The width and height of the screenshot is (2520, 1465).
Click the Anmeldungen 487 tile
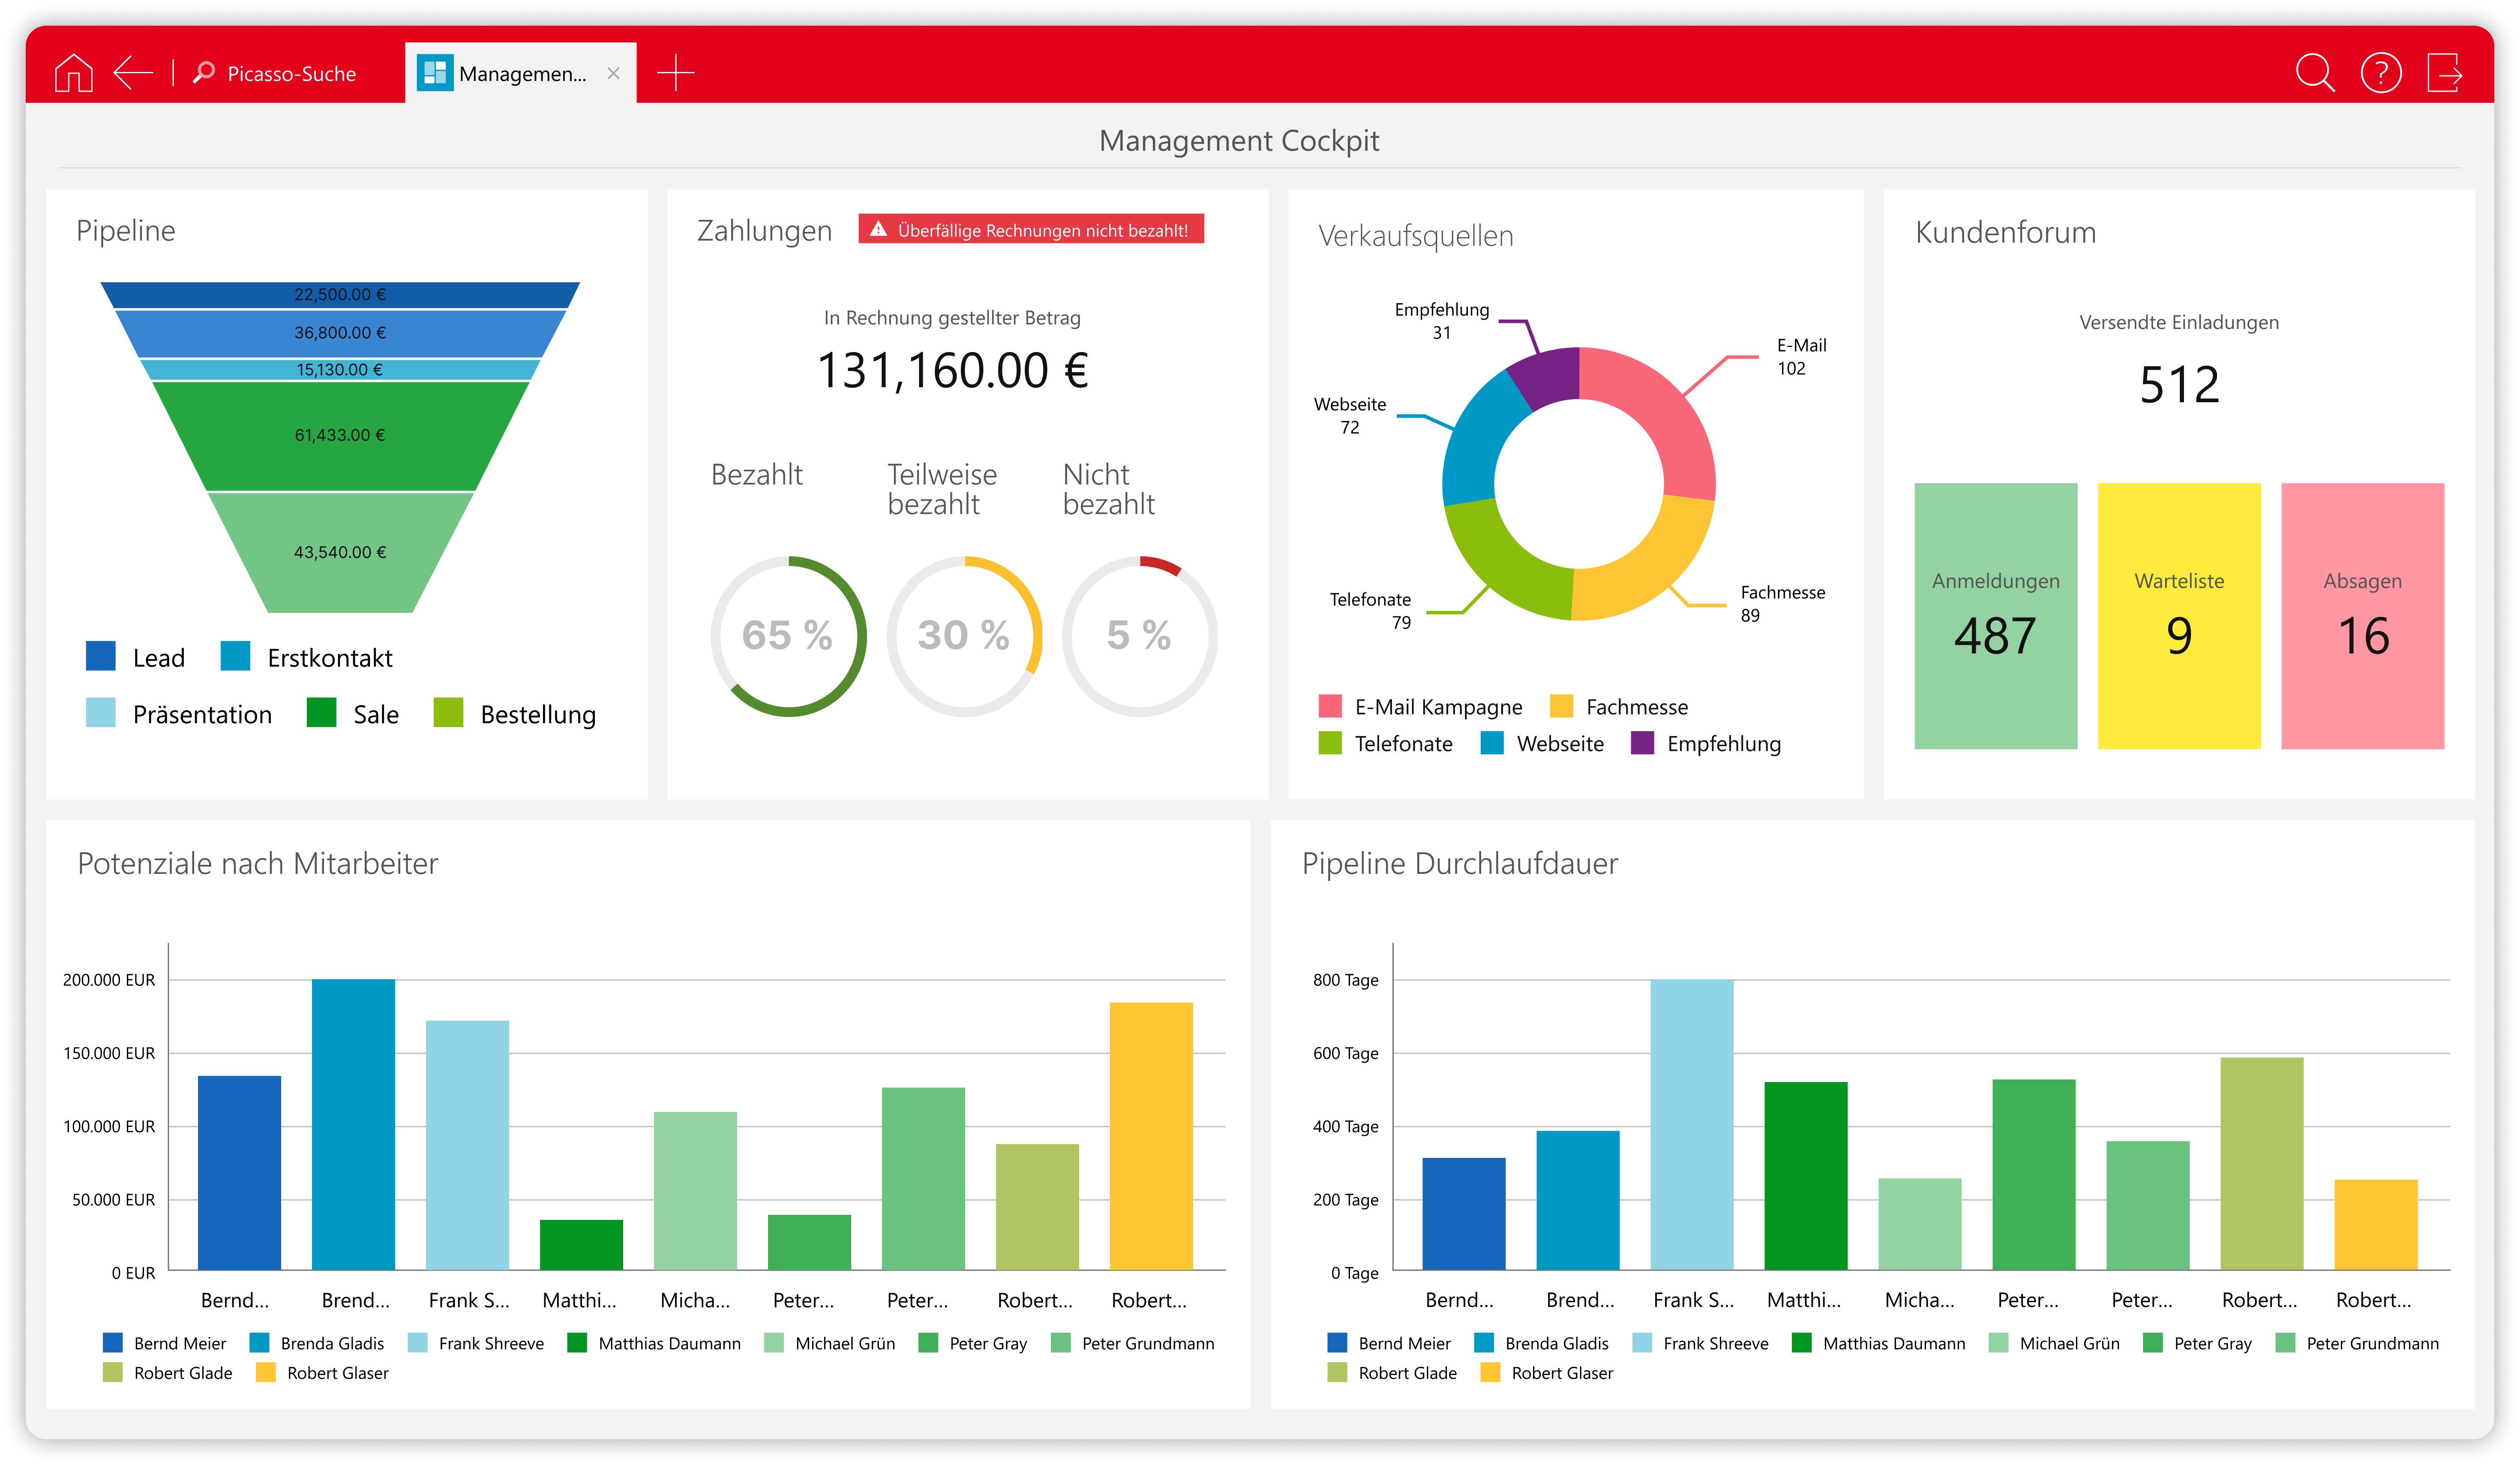pos(1995,616)
